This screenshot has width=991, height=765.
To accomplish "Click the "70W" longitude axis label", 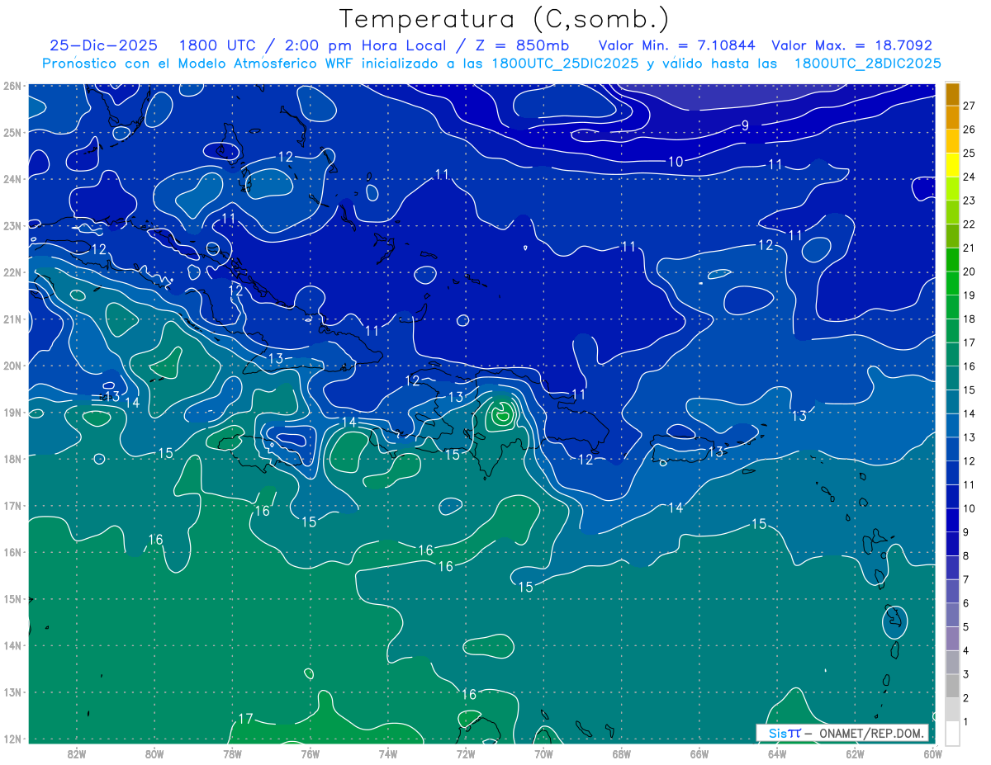I will [543, 753].
